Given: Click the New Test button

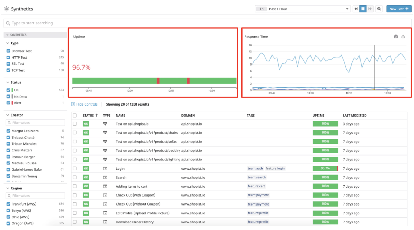Looking at the screenshot, I should coord(399,9).
